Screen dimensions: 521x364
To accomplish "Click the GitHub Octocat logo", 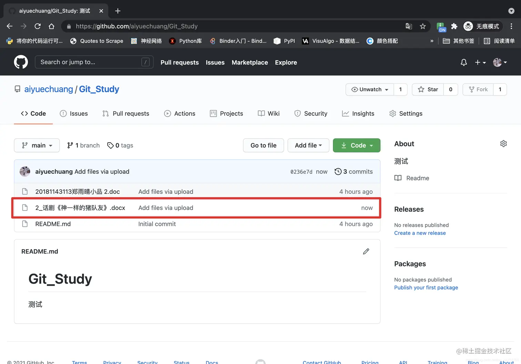I will tap(21, 62).
